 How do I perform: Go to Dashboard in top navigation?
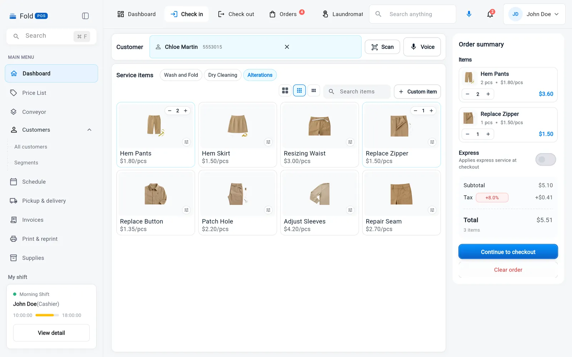click(x=137, y=14)
